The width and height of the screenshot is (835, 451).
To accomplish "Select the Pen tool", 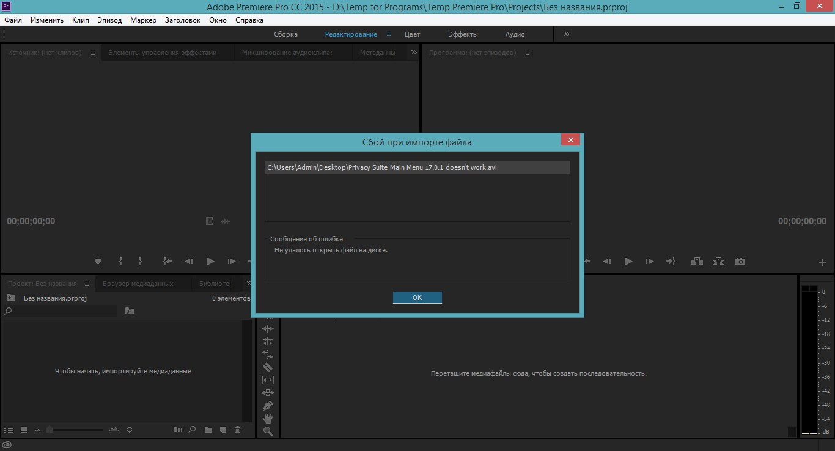I will point(268,406).
